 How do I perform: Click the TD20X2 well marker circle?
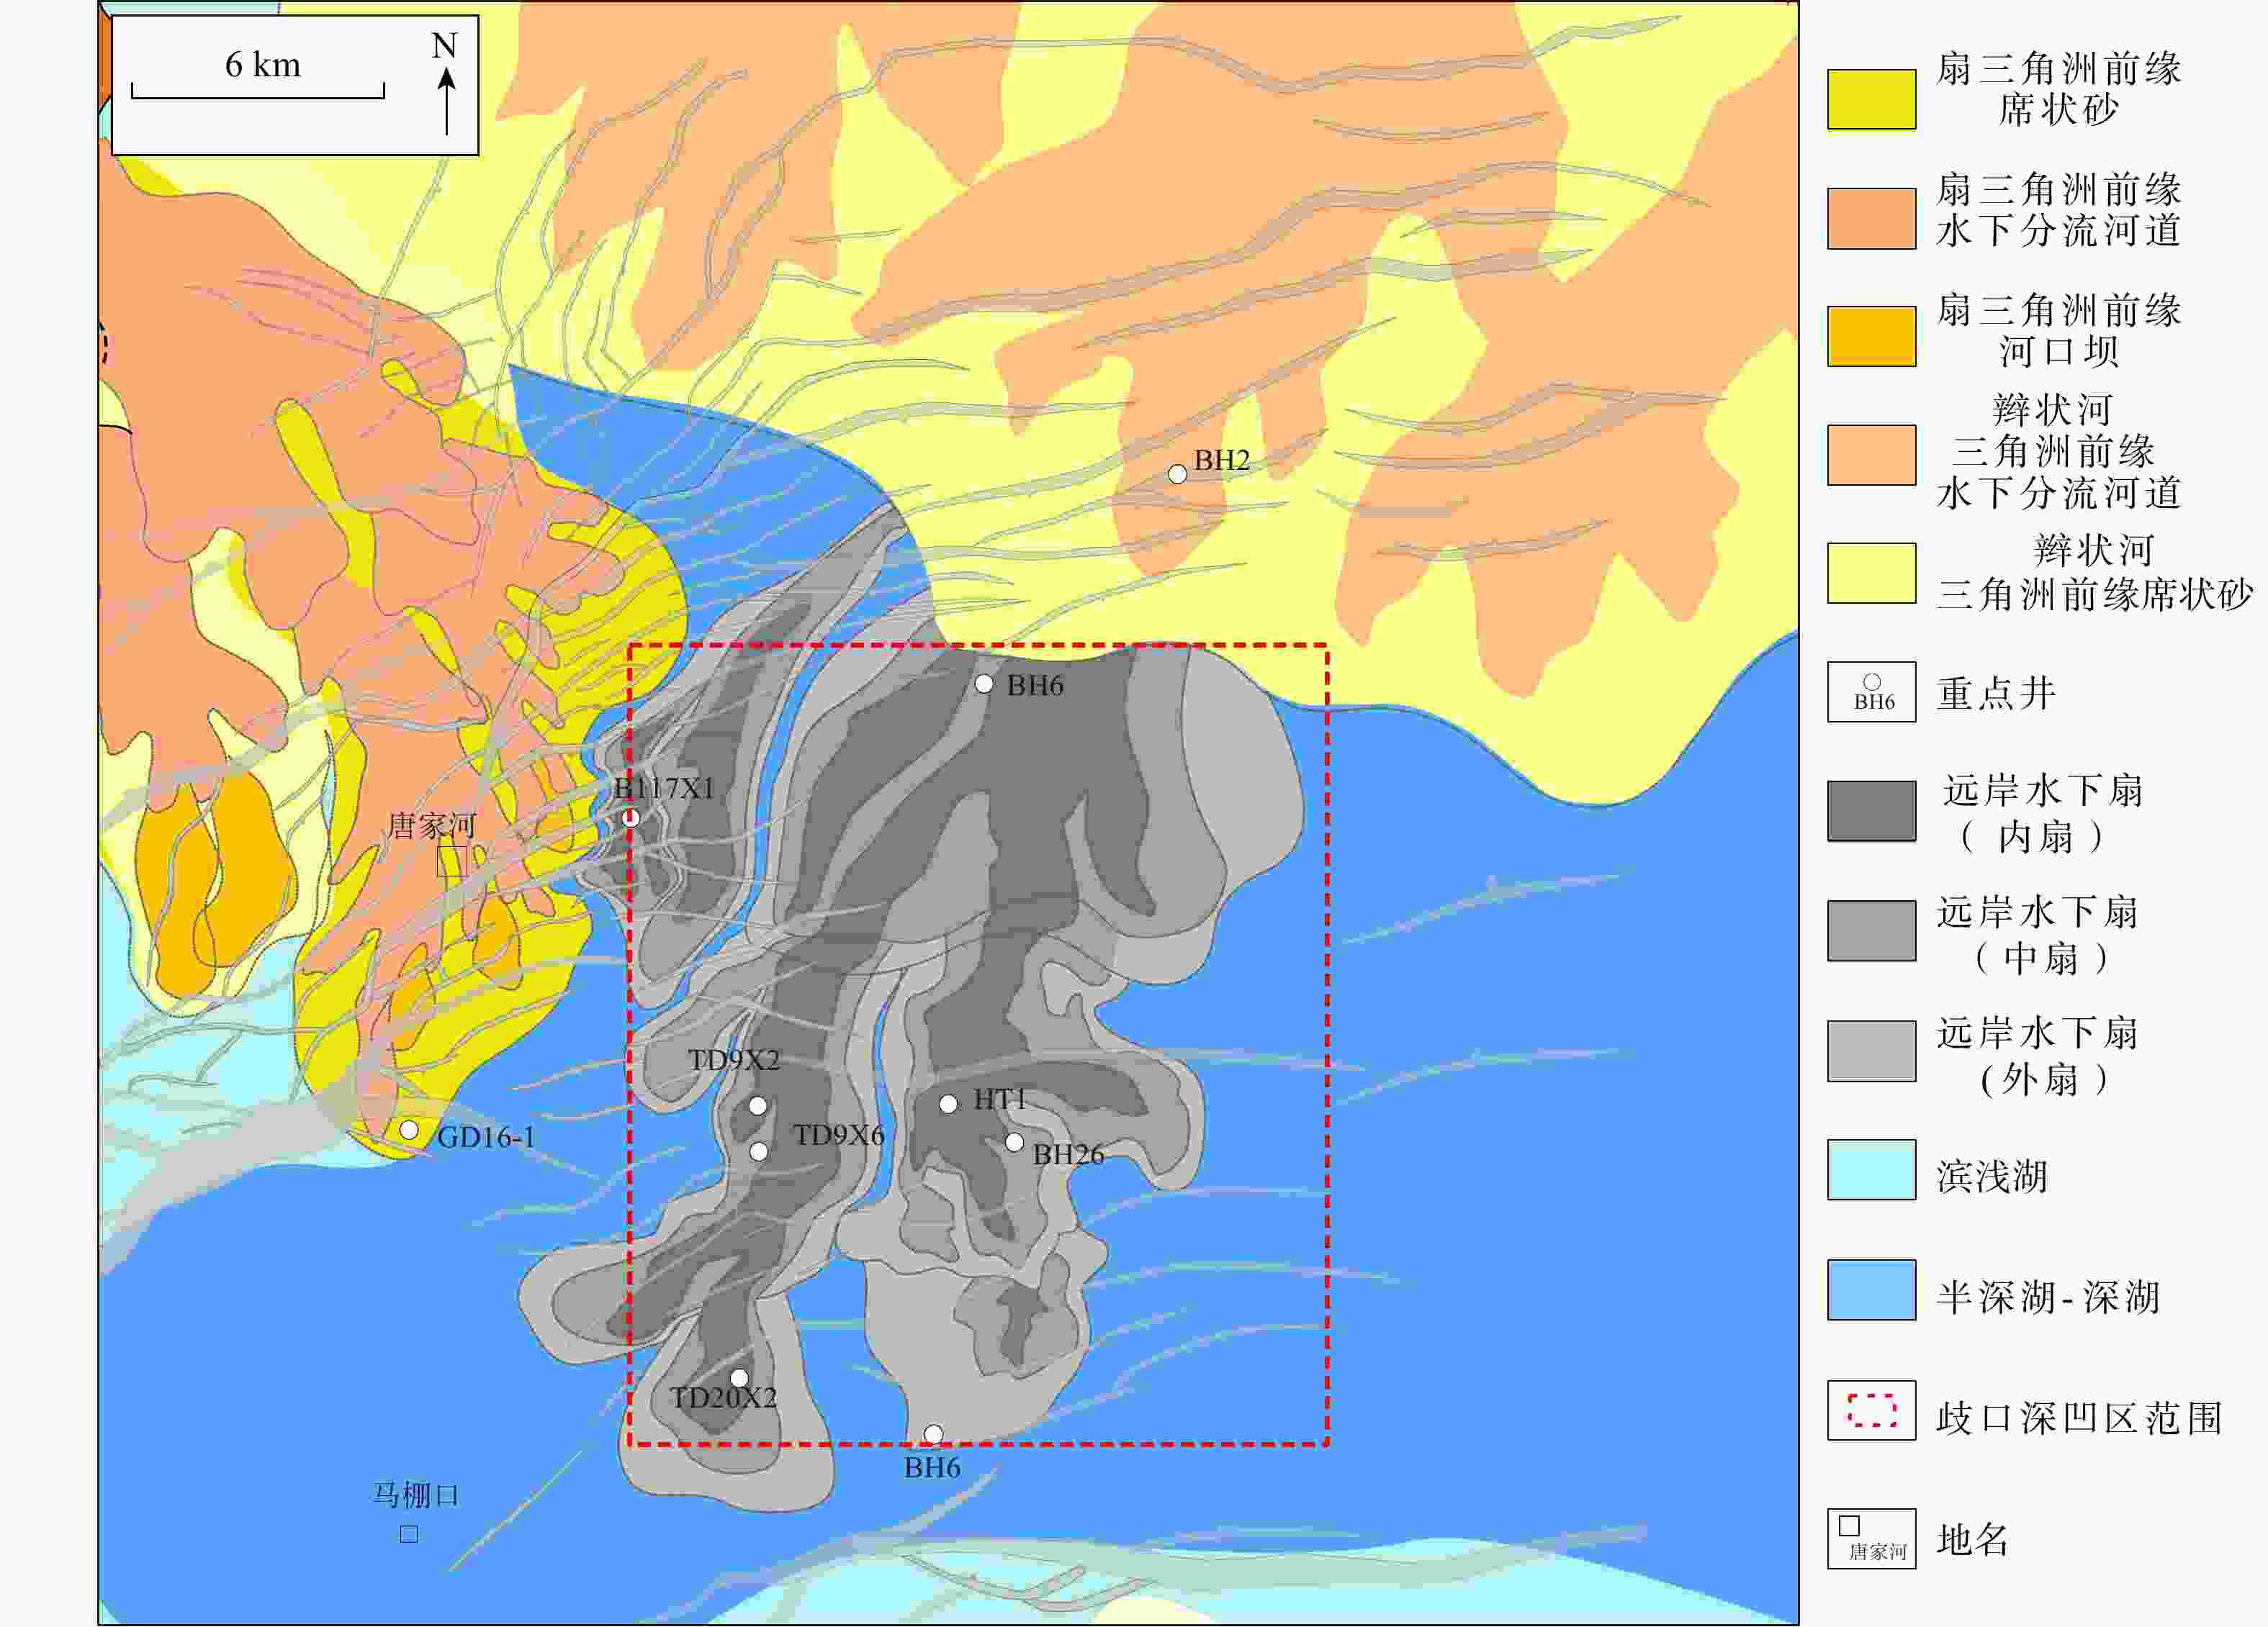click(739, 1378)
